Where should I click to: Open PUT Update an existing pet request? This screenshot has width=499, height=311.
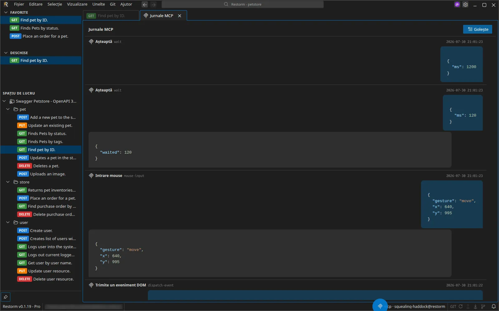pos(41,125)
